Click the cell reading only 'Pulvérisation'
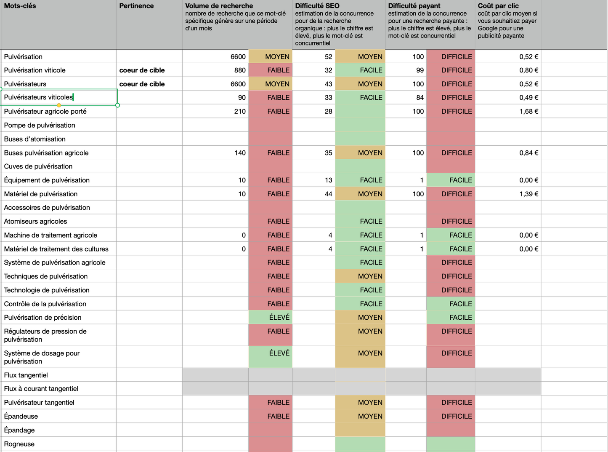 pos(58,56)
